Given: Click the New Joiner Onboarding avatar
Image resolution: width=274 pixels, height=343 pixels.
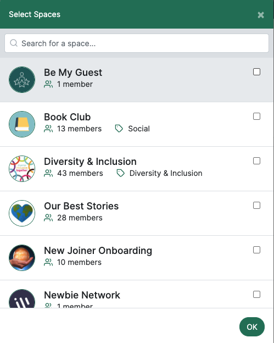Looking at the screenshot, I should 22,258.
